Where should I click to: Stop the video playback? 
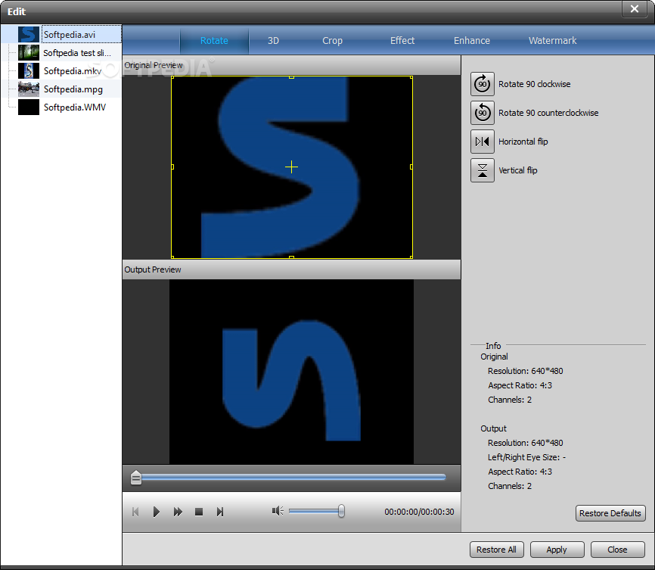coord(199,512)
